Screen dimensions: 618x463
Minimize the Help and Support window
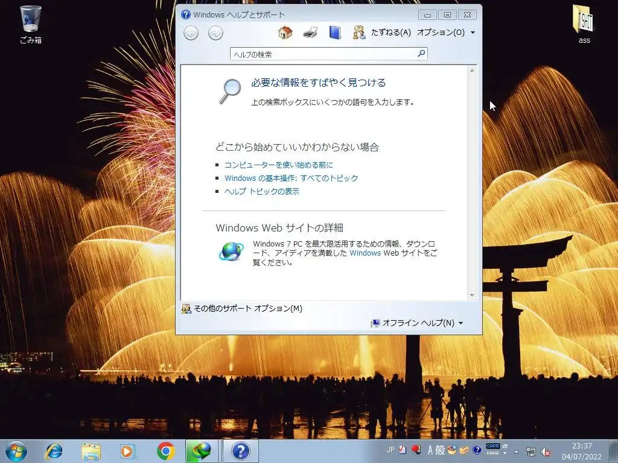(x=428, y=15)
